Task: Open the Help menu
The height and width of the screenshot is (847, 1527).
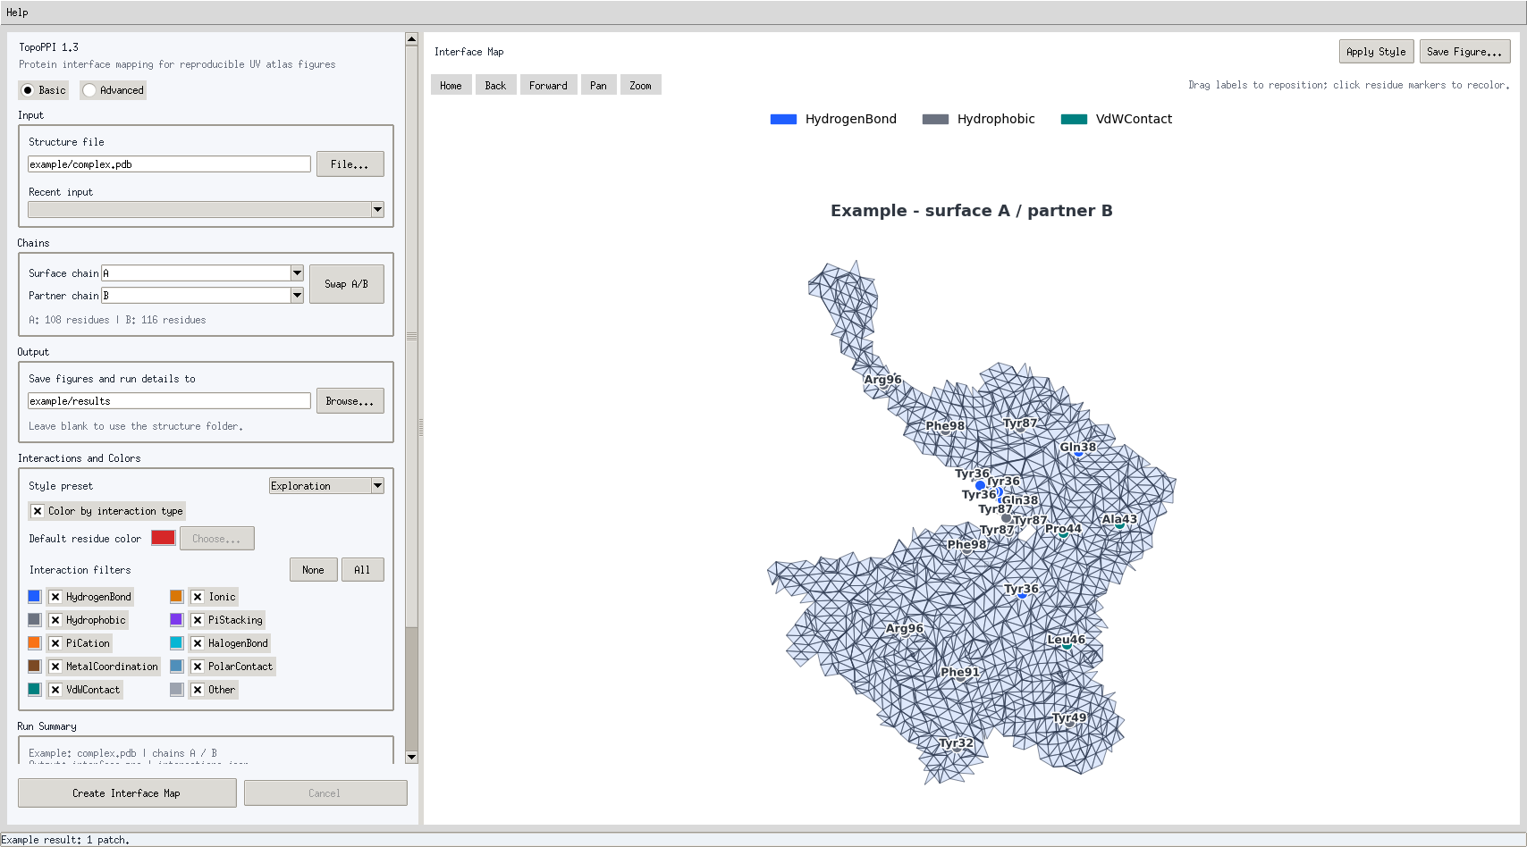Action: tap(17, 13)
